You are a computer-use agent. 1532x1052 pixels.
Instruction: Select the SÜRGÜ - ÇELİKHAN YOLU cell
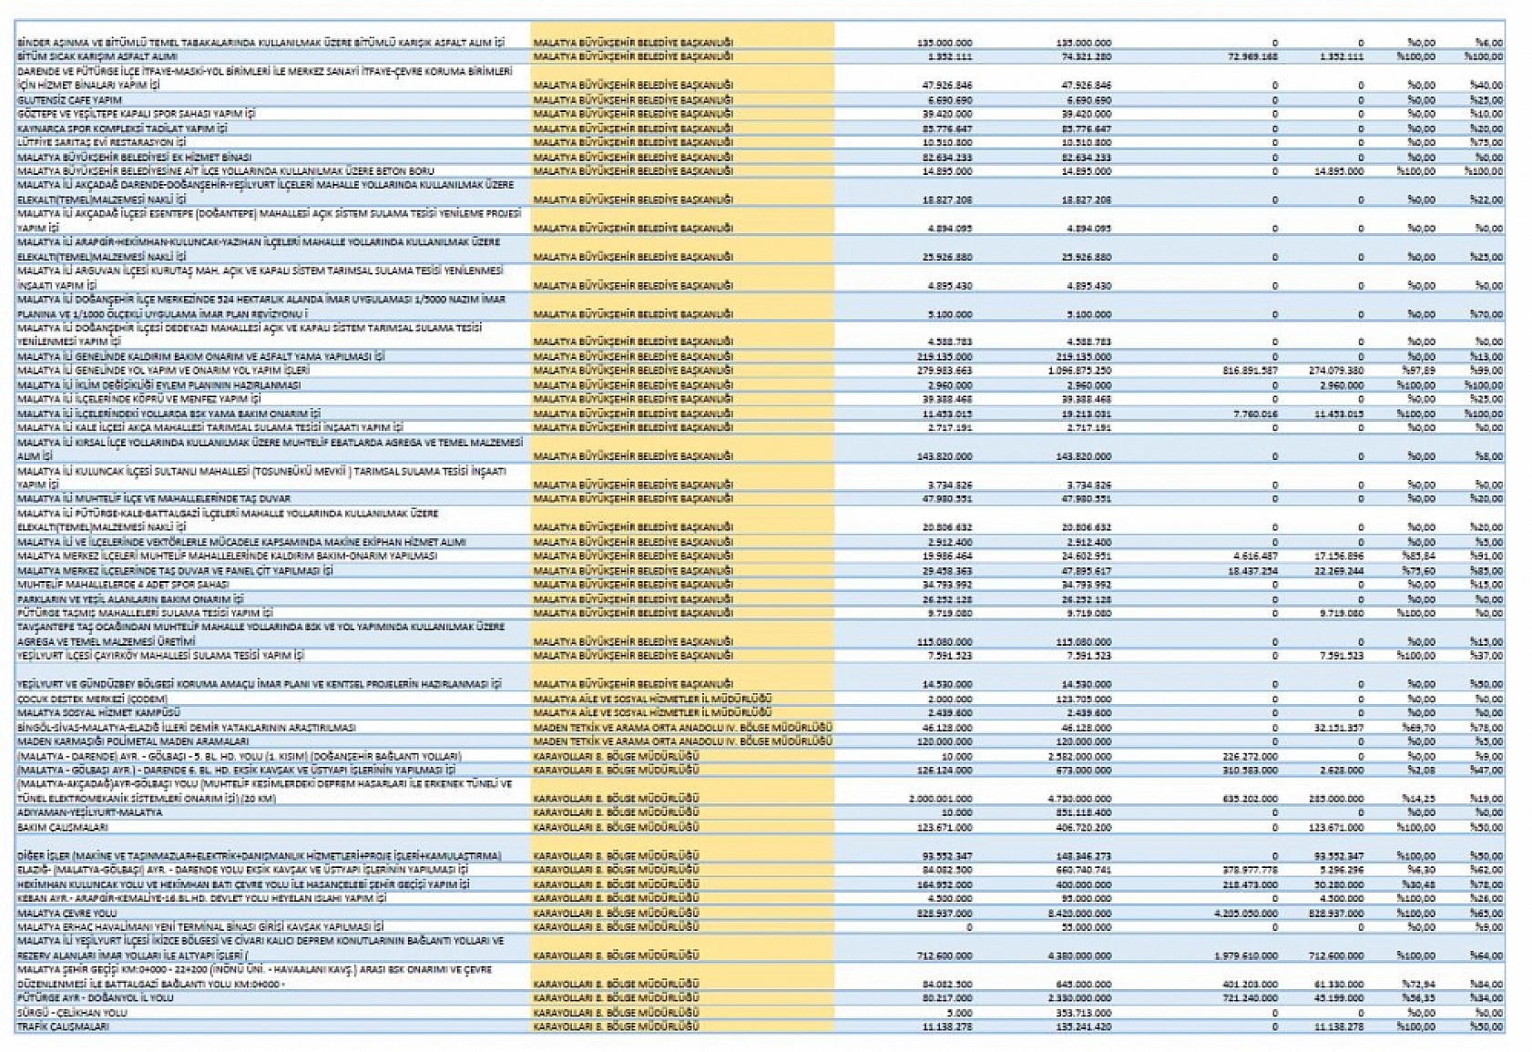(72, 1012)
